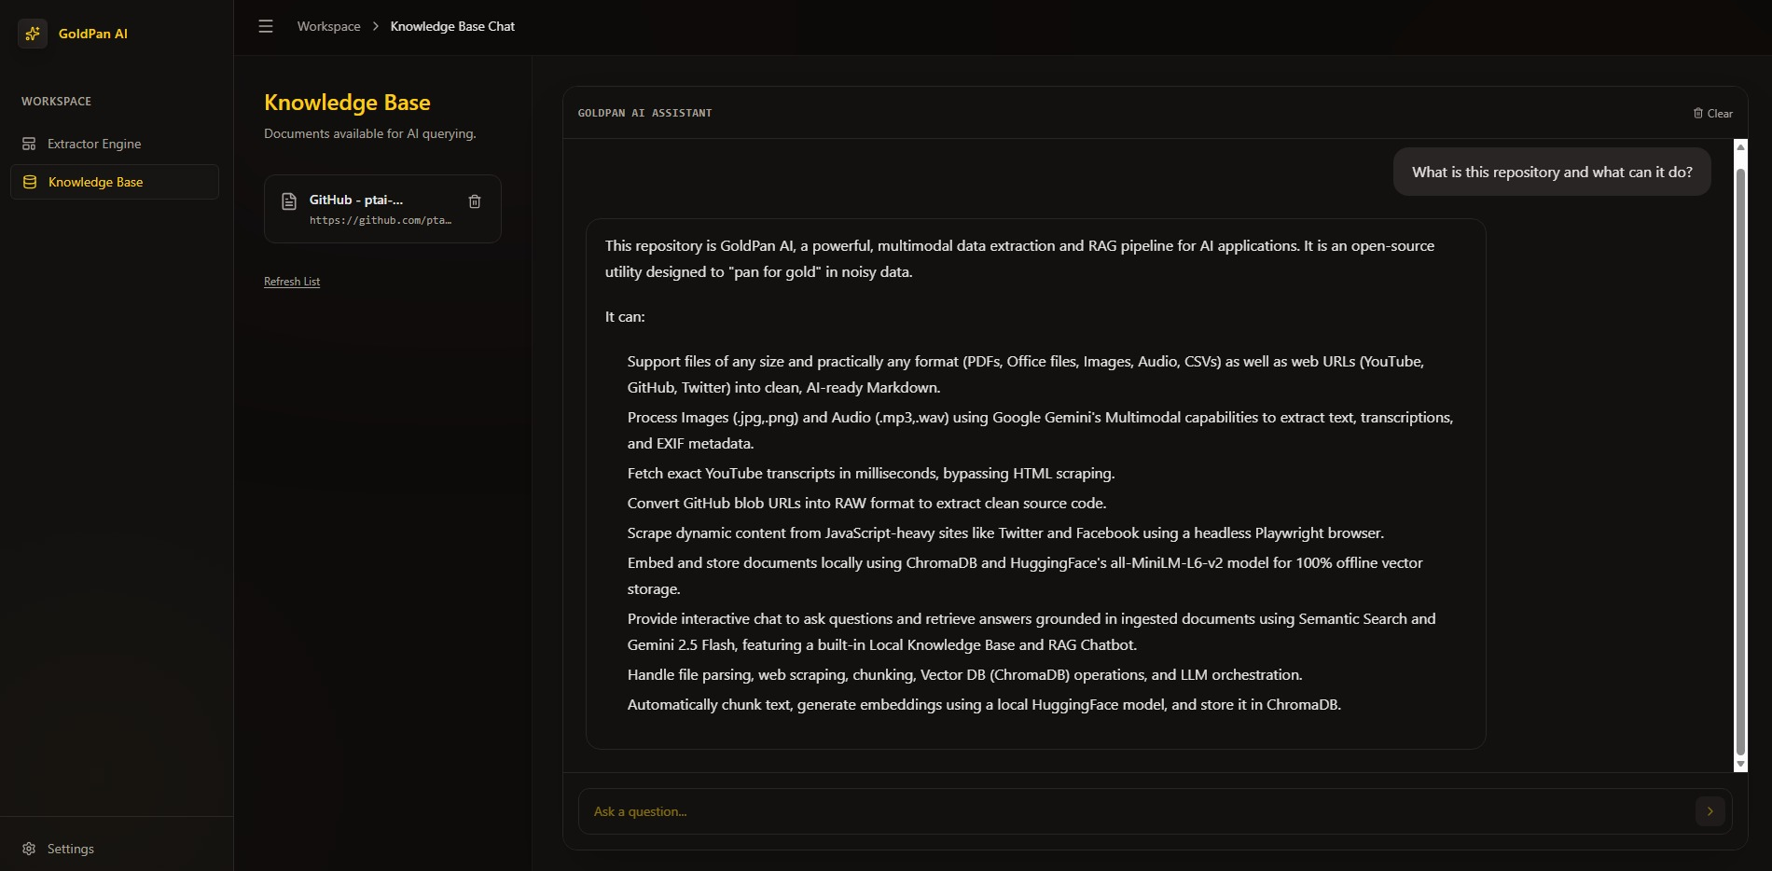Click the Extractor Engine sidebar icon
Image resolution: width=1772 pixels, height=871 pixels.
29,144
